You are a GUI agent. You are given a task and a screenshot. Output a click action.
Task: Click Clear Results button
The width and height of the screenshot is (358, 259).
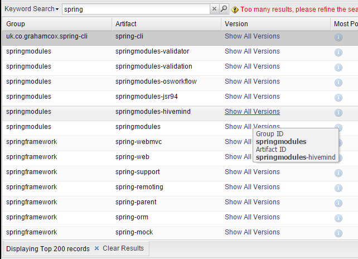click(118, 248)
